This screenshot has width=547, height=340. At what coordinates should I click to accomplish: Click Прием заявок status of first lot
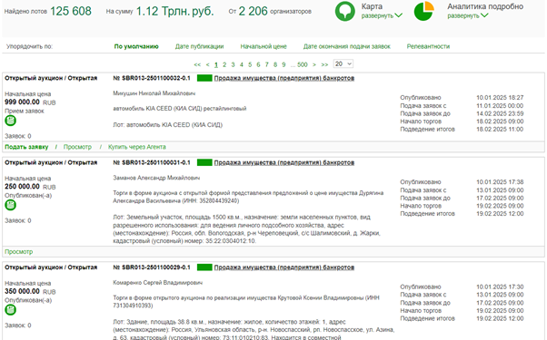coord(25,111)
